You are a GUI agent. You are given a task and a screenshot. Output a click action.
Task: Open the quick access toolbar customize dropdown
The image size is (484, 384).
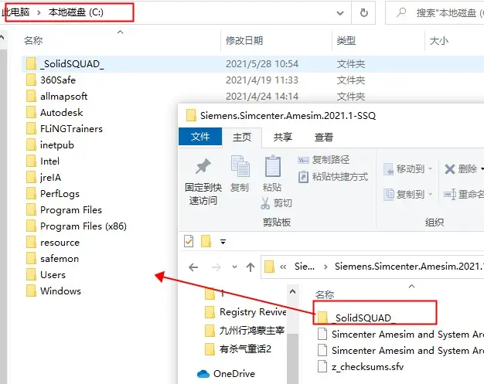click(223, 242)
